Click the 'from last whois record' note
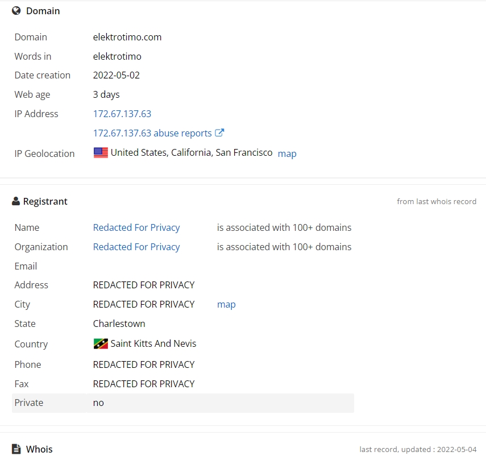 pos(437,201)
